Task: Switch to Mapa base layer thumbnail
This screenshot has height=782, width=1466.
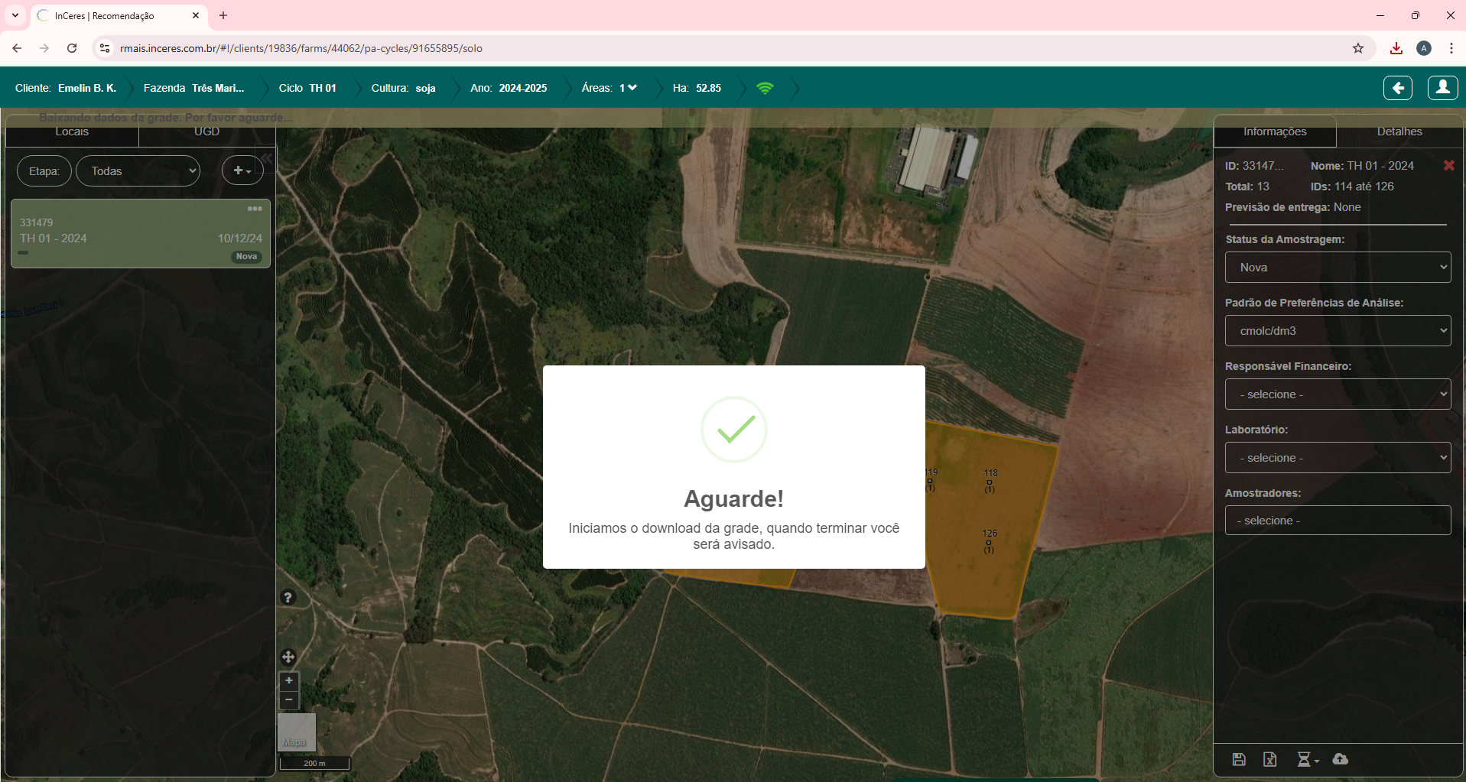Action: 296,732
